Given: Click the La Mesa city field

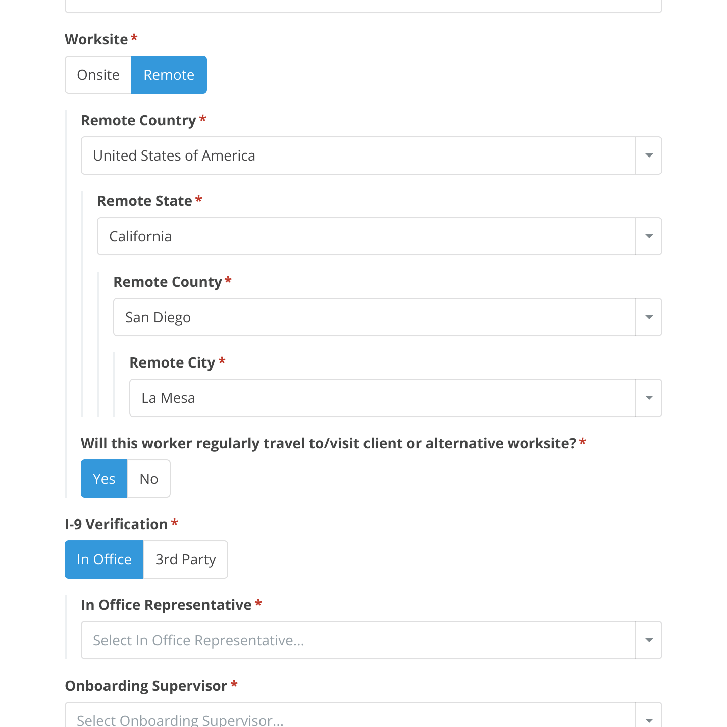Looking at the screenshot, I should point(382,398).
